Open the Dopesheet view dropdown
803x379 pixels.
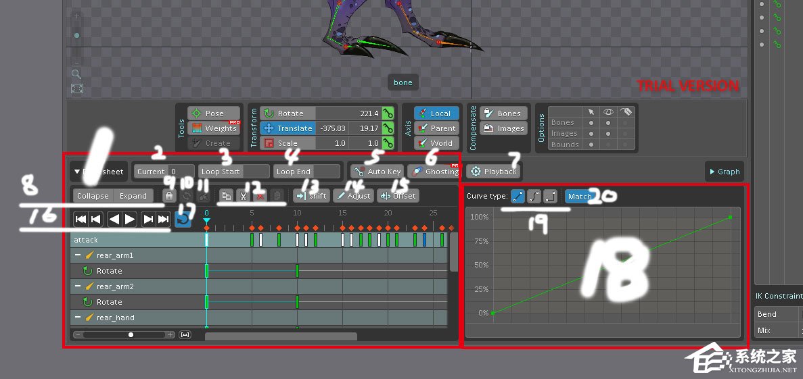click(99, 172)
